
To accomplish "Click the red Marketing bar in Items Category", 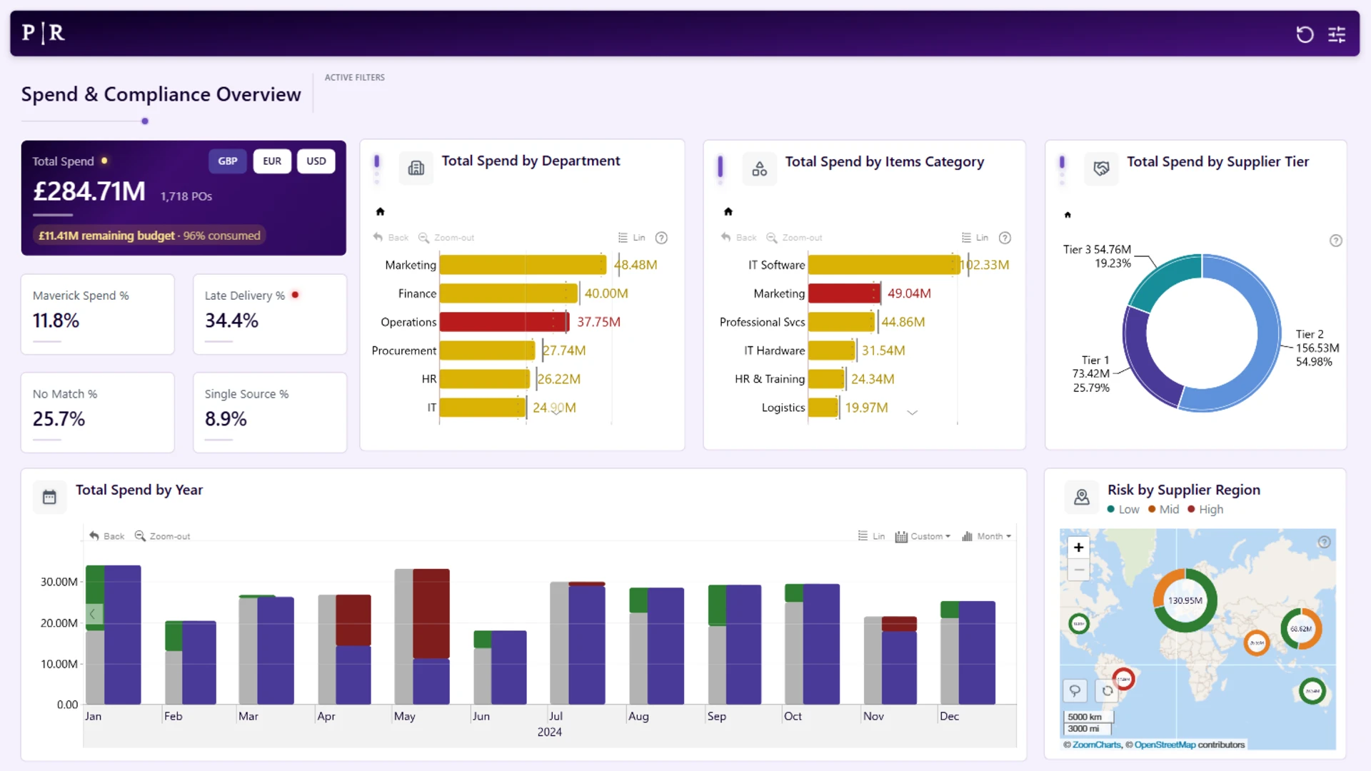I will click(x=844, y=293).
